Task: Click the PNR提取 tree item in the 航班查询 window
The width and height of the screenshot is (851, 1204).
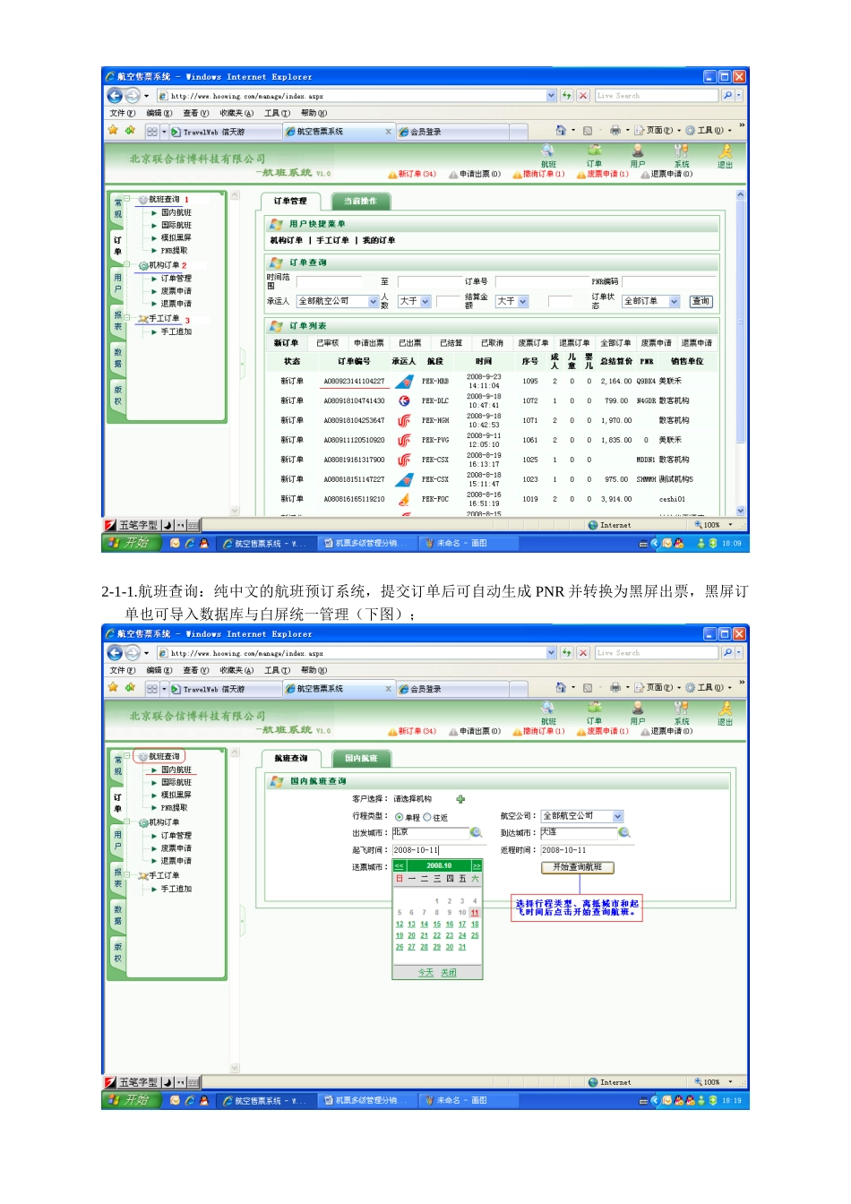Action: pos(174,808)
